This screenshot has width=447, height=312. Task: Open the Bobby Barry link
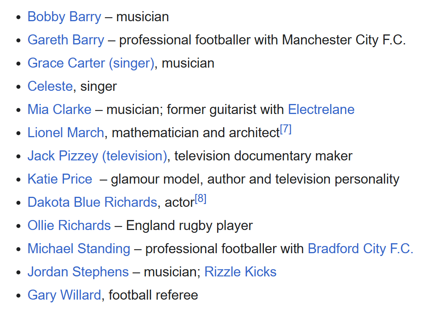(x=64, y=17)
